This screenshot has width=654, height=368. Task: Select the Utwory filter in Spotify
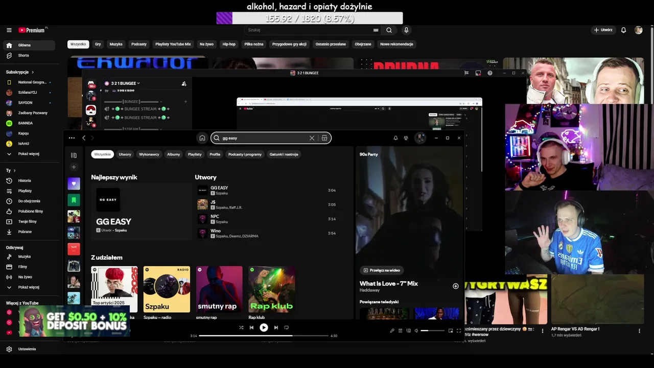click(x=125, y=154)
